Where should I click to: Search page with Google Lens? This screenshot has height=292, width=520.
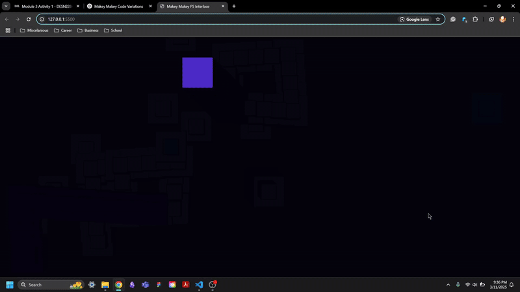[x=414, y=19]
